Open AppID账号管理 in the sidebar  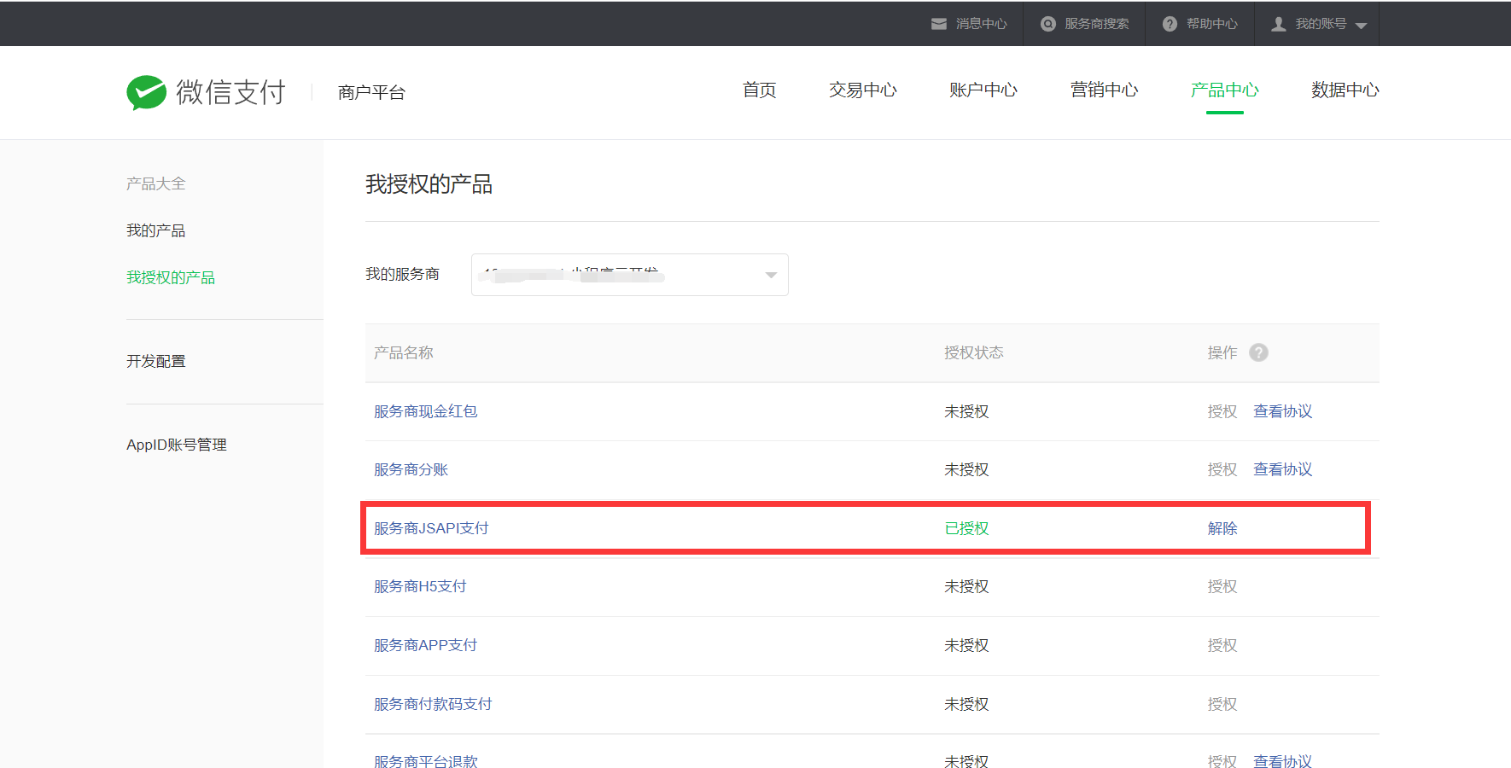pyautogui.click(x=177, y=445)
